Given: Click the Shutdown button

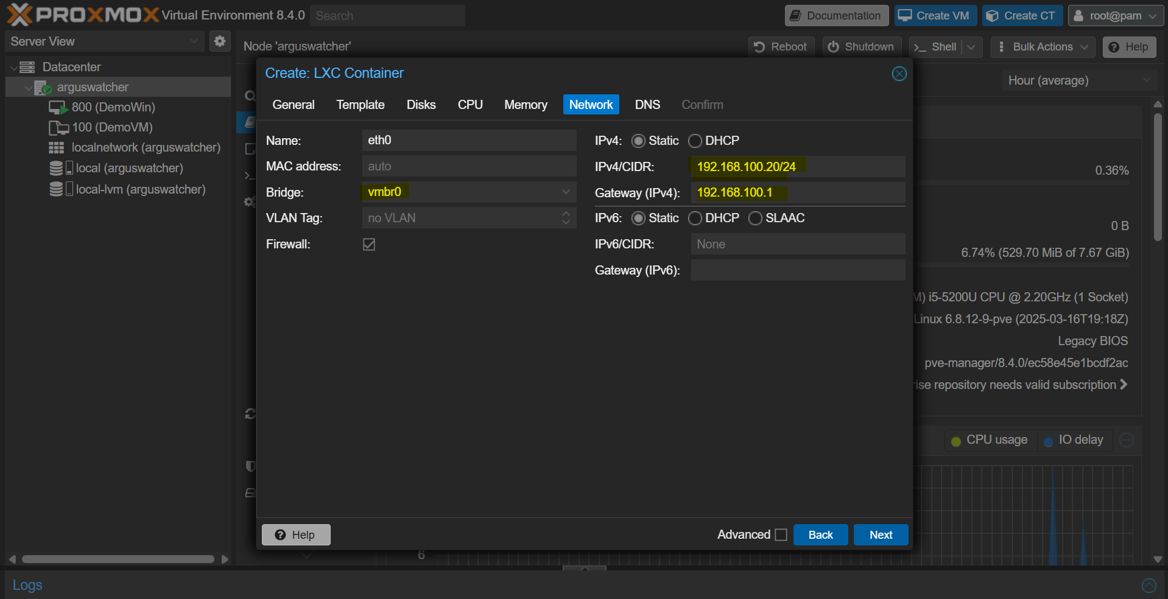Looking at the screenshot, I should tap(862, 47).
